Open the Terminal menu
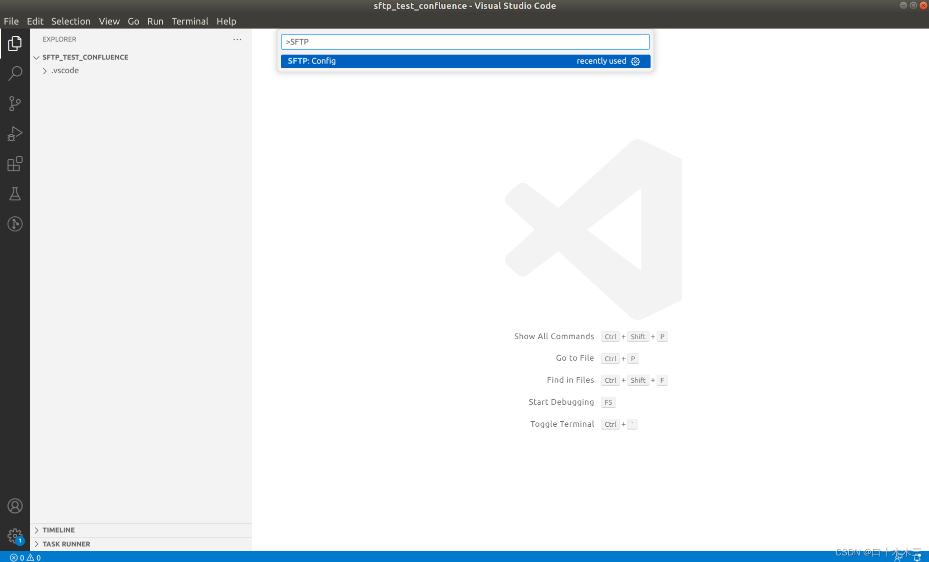The width and height of the screenshot is (929, 562). point(190,21)
